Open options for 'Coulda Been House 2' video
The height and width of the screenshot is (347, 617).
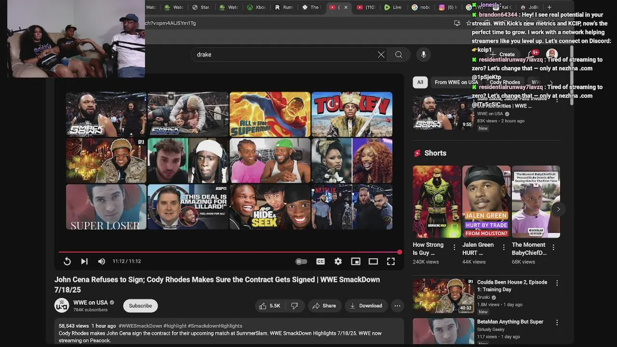tap(557, 283)
